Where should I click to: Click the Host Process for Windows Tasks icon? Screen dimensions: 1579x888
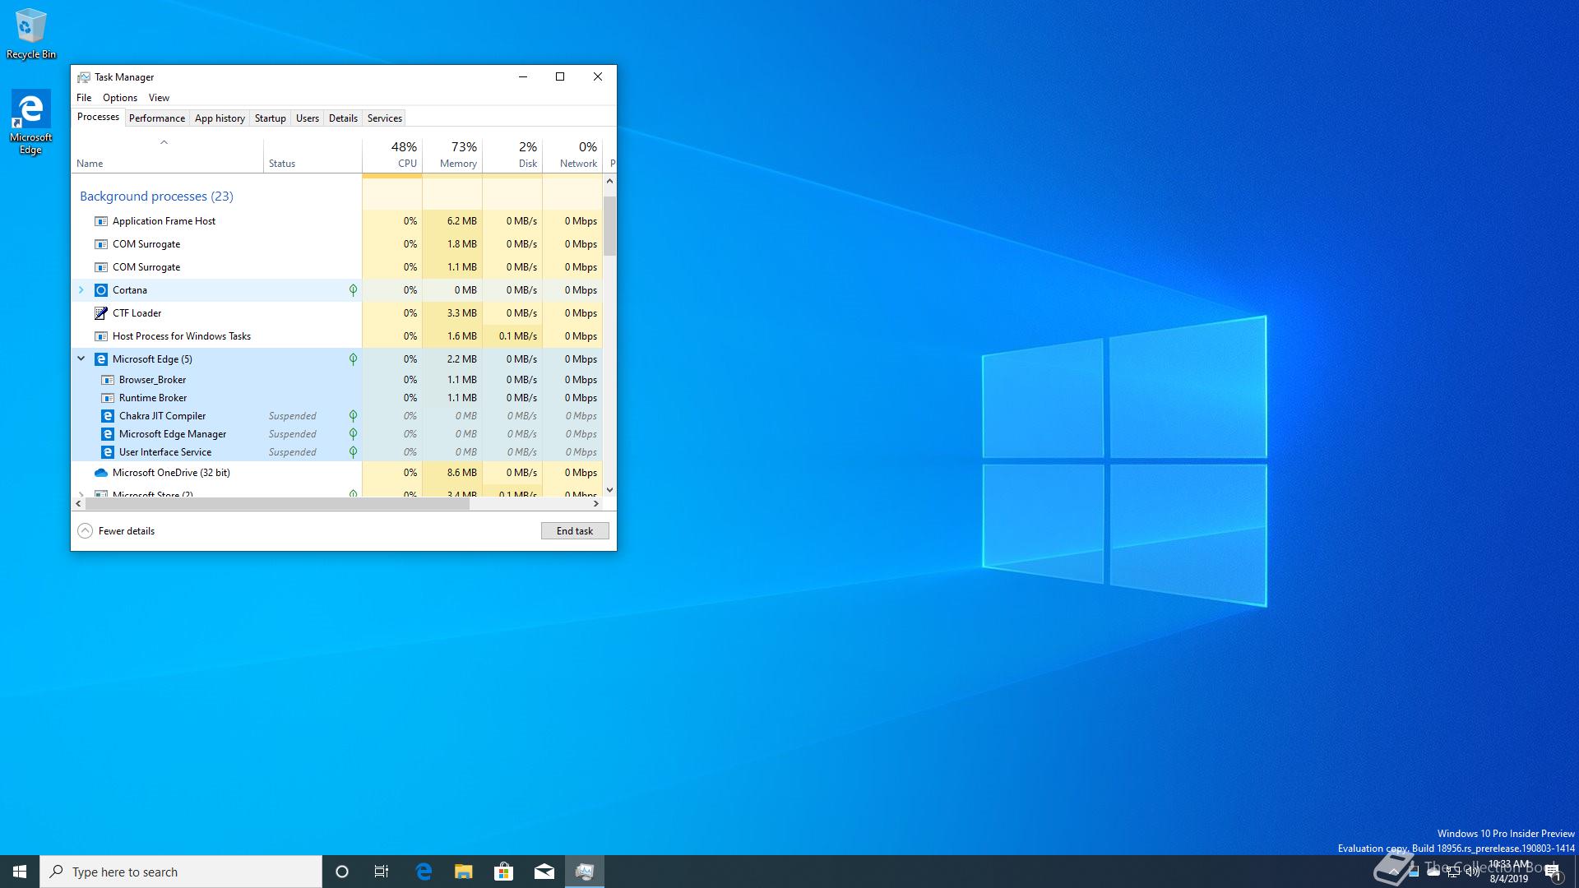pyautogui.click(x=101, y=336)
